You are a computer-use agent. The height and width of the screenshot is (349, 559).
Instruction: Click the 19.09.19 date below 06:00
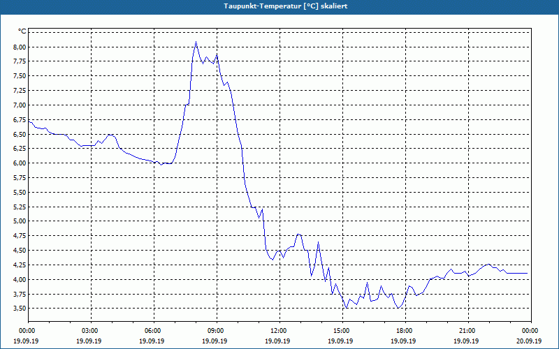click(152, 341)
